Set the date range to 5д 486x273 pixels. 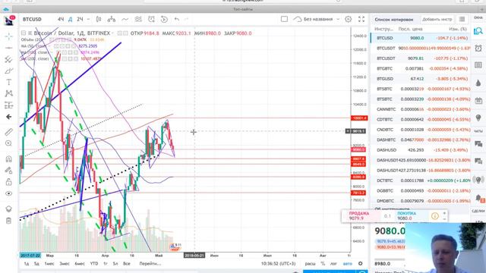click(x=37, y=264)
